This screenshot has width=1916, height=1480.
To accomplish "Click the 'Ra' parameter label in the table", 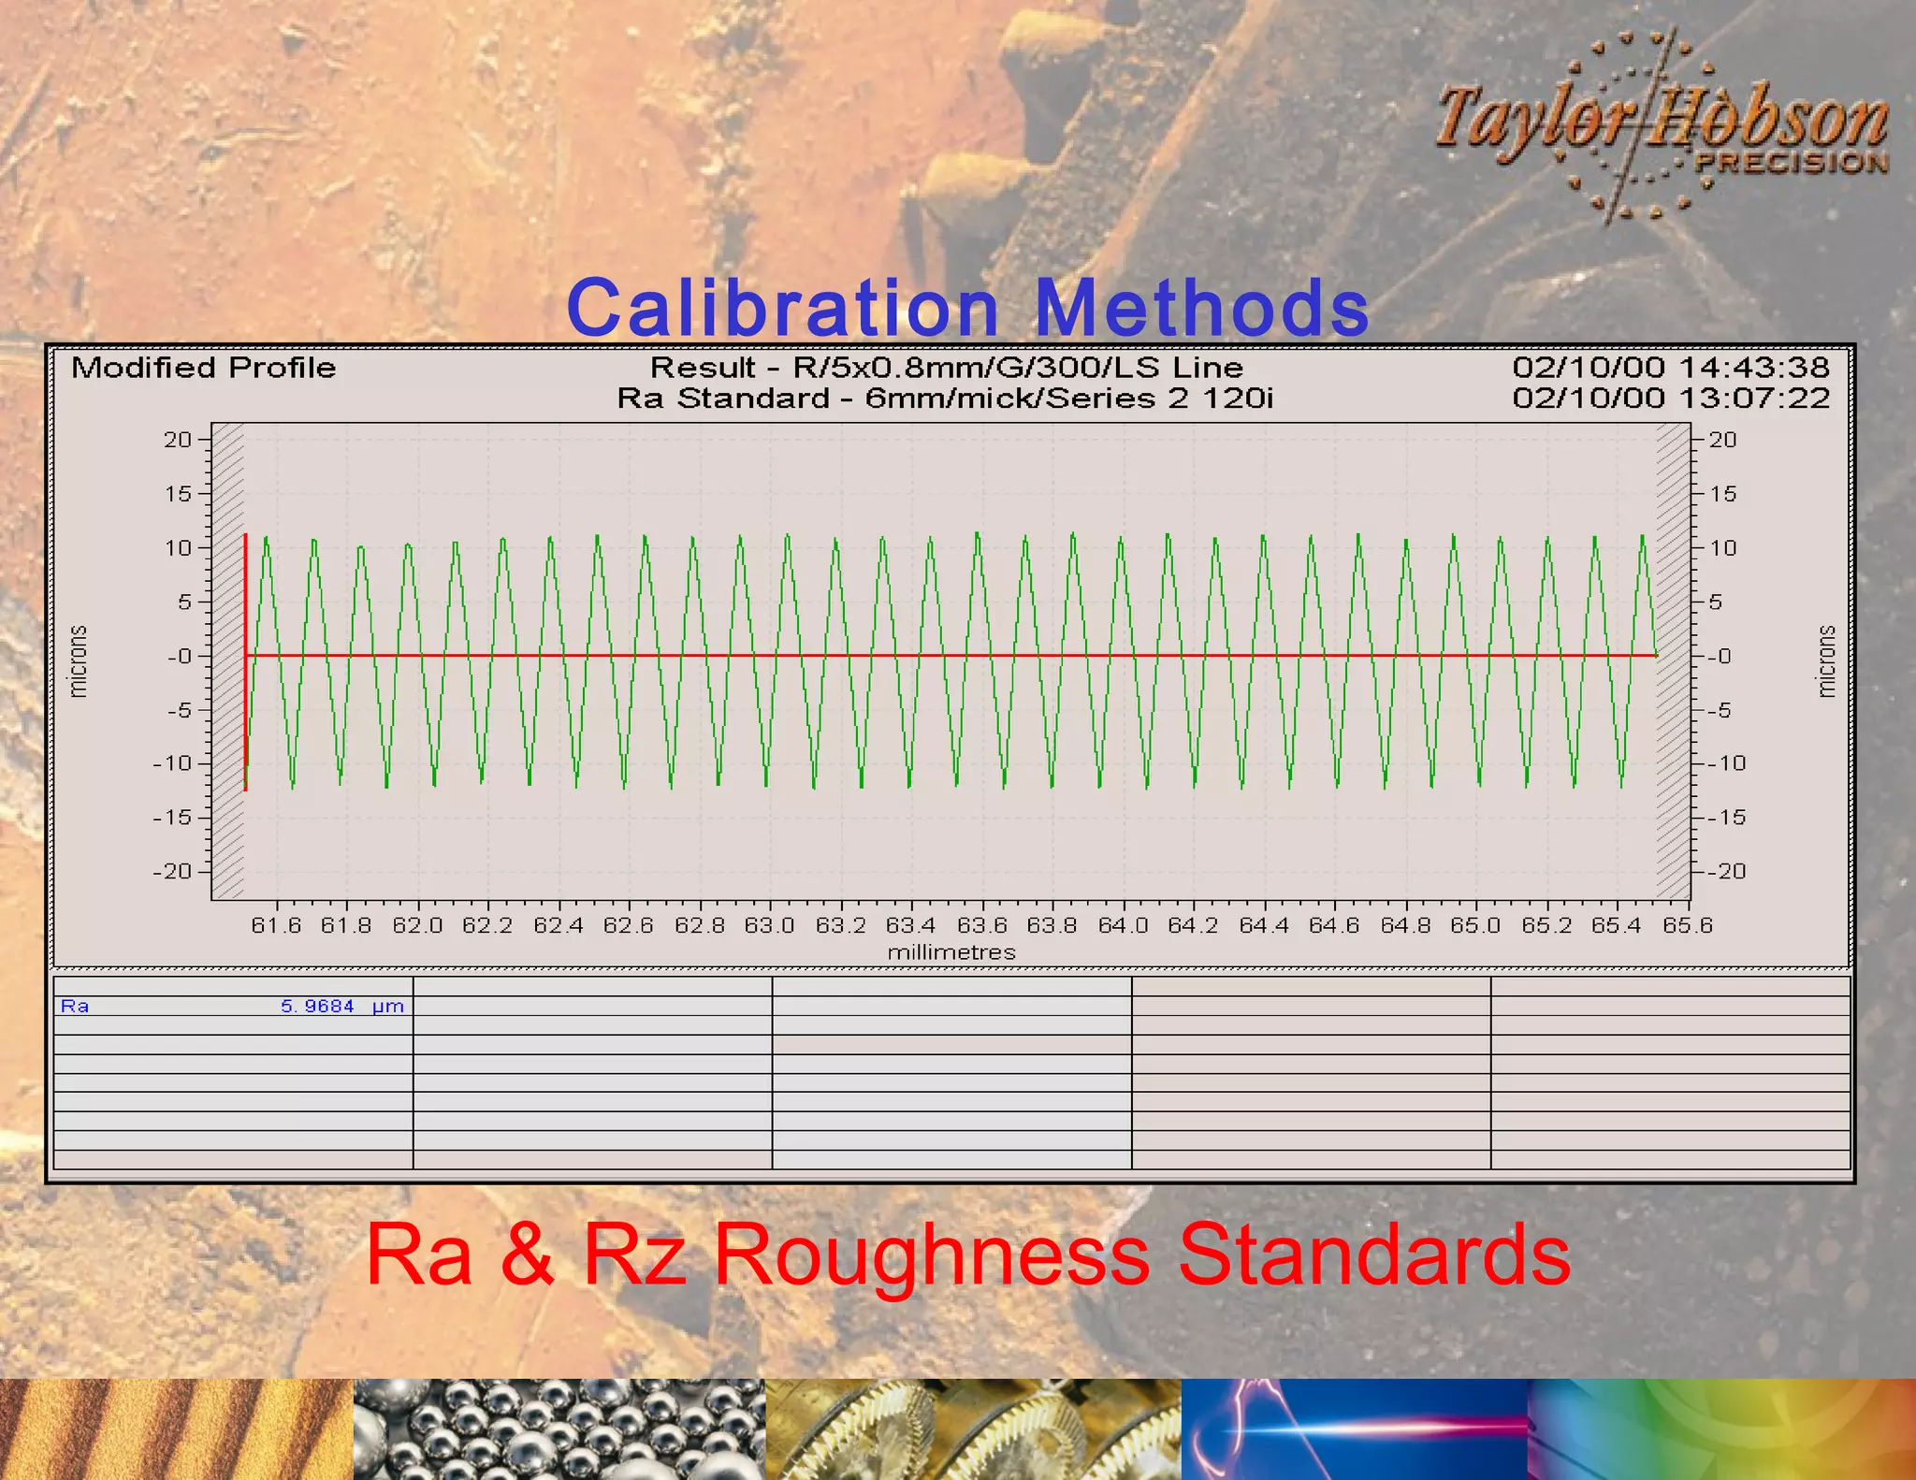I will tap(75, 1007).
